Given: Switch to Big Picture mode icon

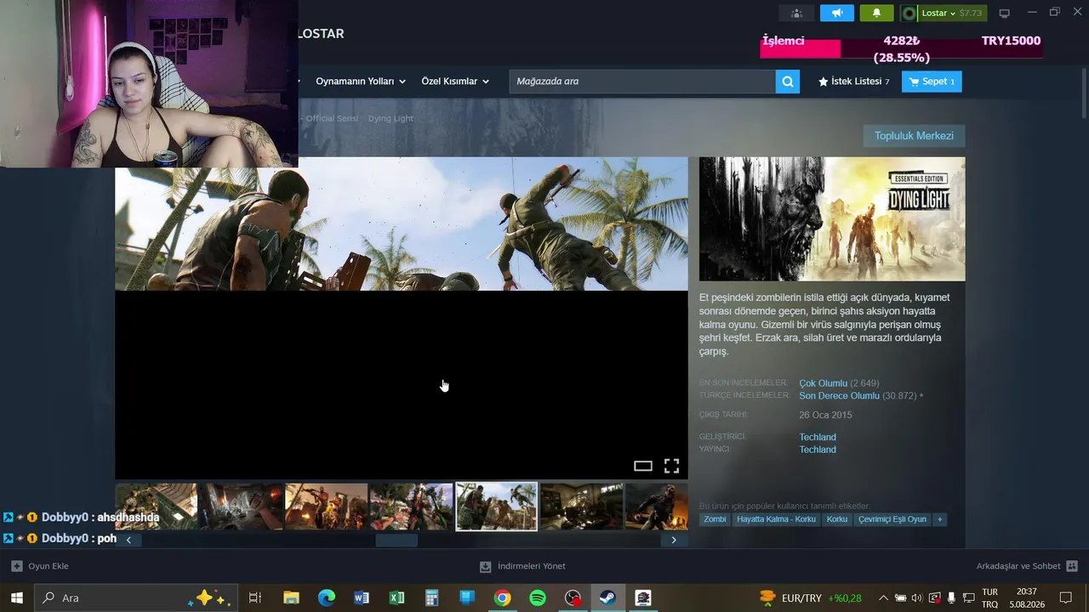Looking at the screenshot, I should [1004, 13].
